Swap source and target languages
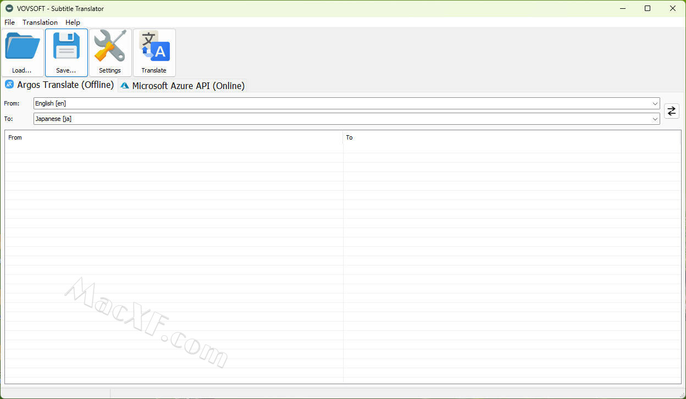This screenshot has height=399, width=686. tap(671, 111)
